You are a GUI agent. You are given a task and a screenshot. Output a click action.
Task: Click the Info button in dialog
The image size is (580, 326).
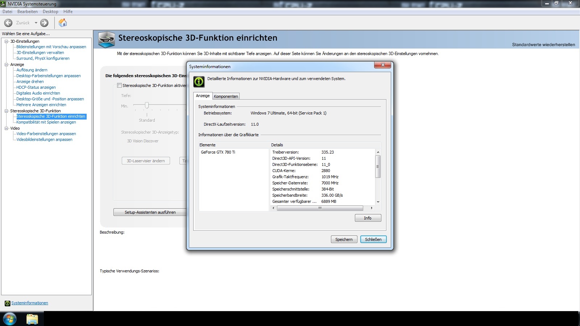pyautogui.click(x=368, y=218)
